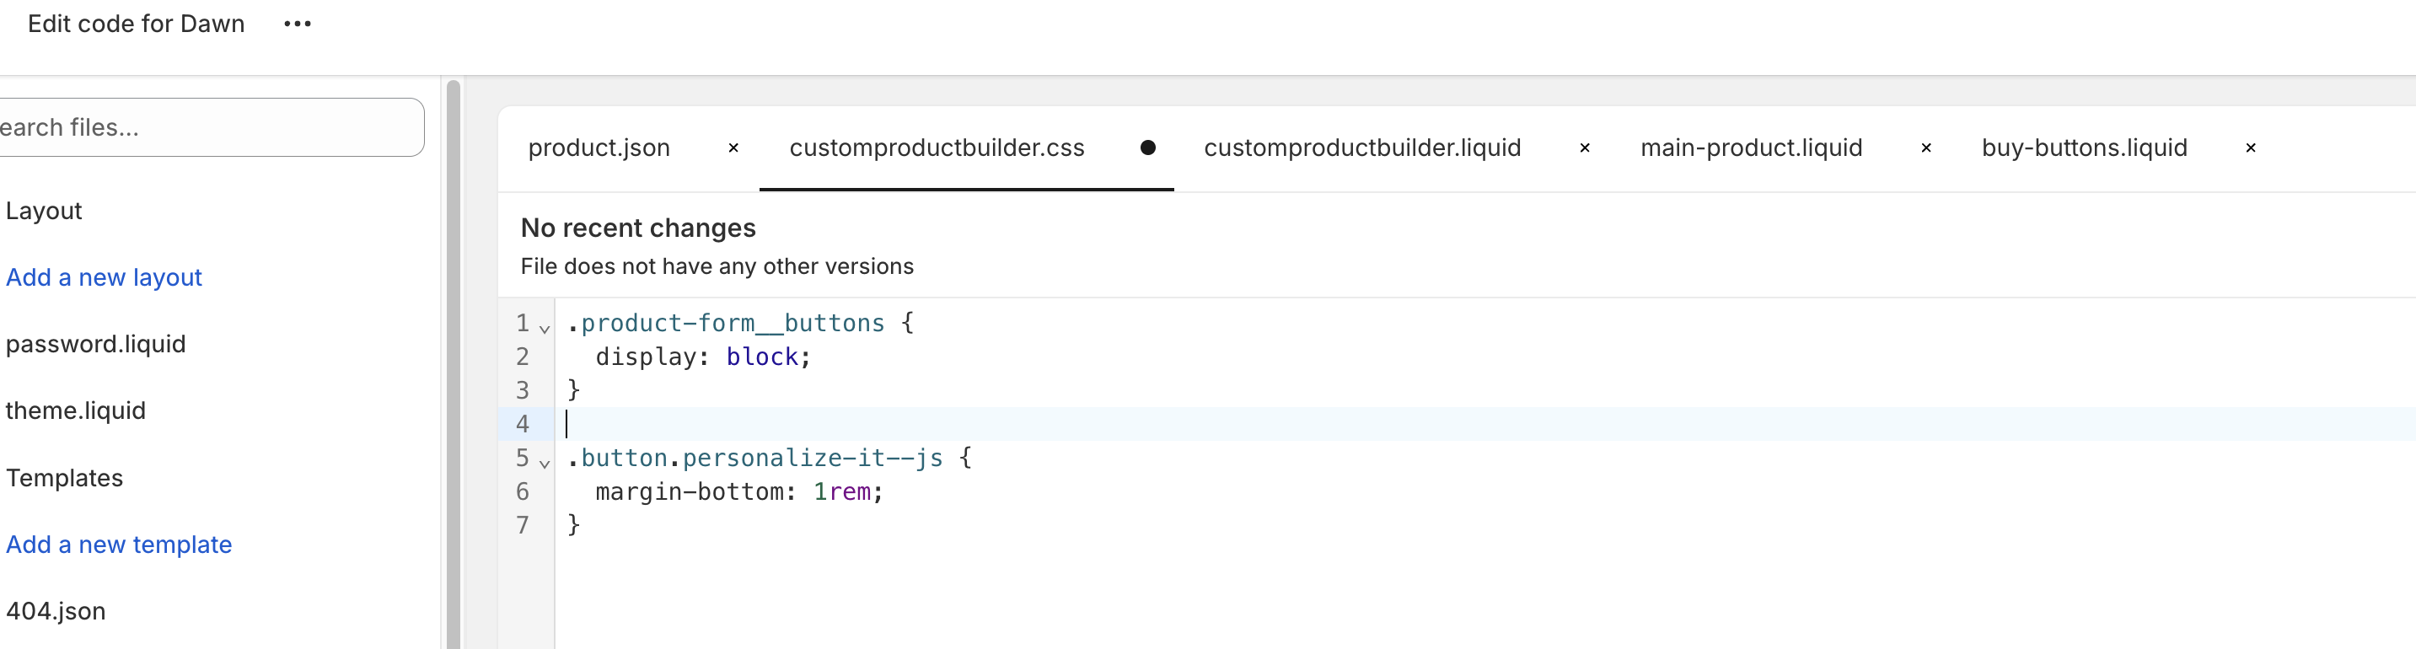Select the buy-buttons.liquid tab
Screen dimensions: 2416x649
[2084, 148]
